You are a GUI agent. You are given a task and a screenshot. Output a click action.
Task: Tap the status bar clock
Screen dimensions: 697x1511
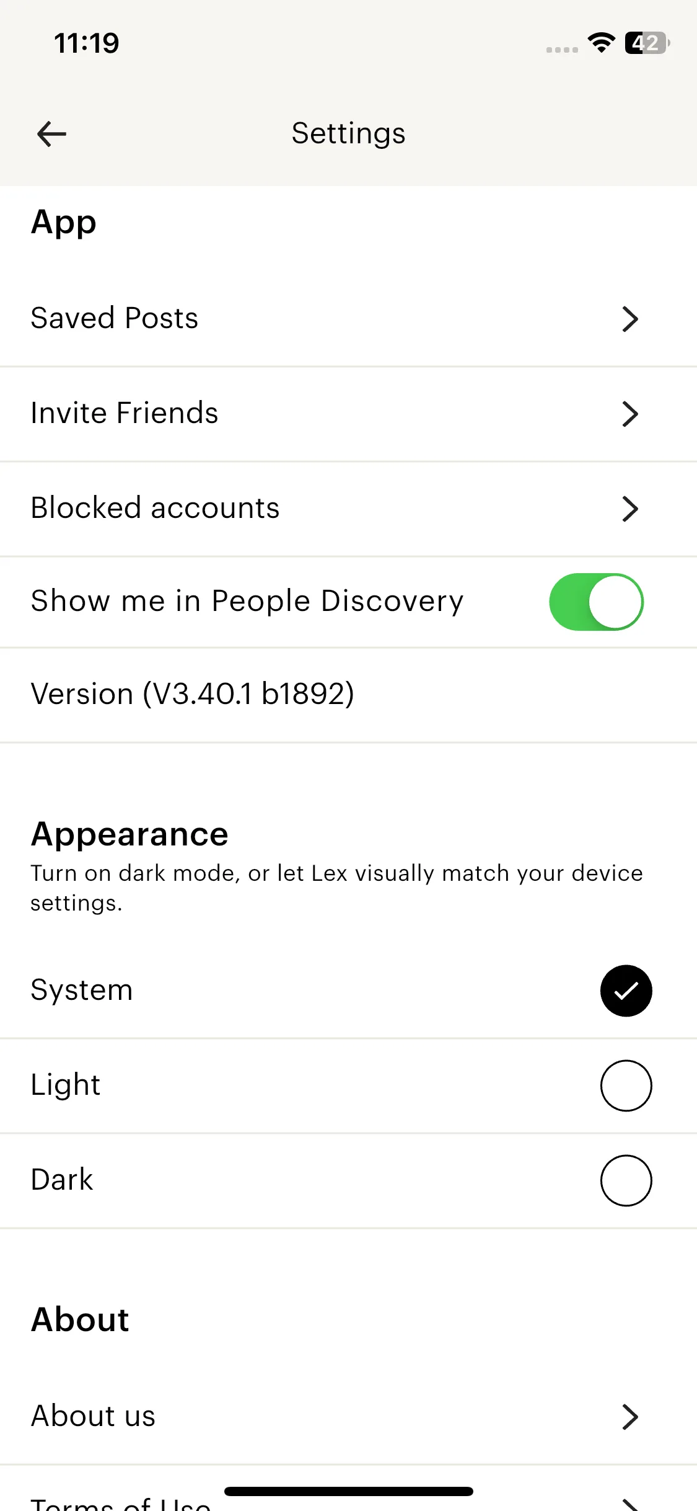click(x=87, y=43)
